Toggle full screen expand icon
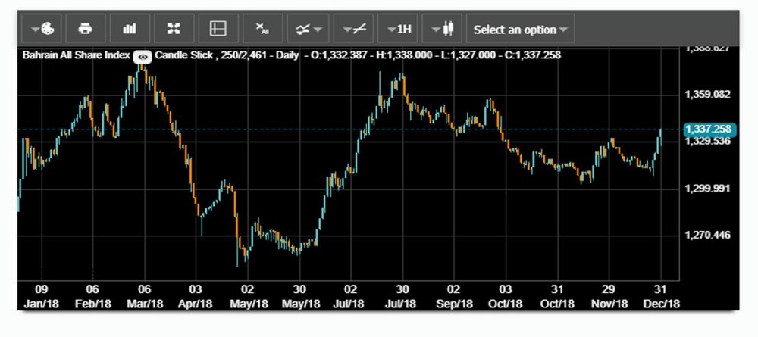This screenshot has height=337, width=758. click(174, 29)
